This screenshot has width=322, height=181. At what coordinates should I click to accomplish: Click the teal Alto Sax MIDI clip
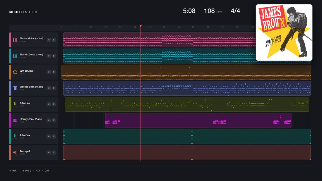coord(187,137)
